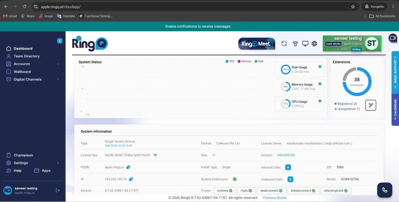Screen dimensions: 399x202
Task: Click the Apps window icon
Action: [x=37, y=170]
